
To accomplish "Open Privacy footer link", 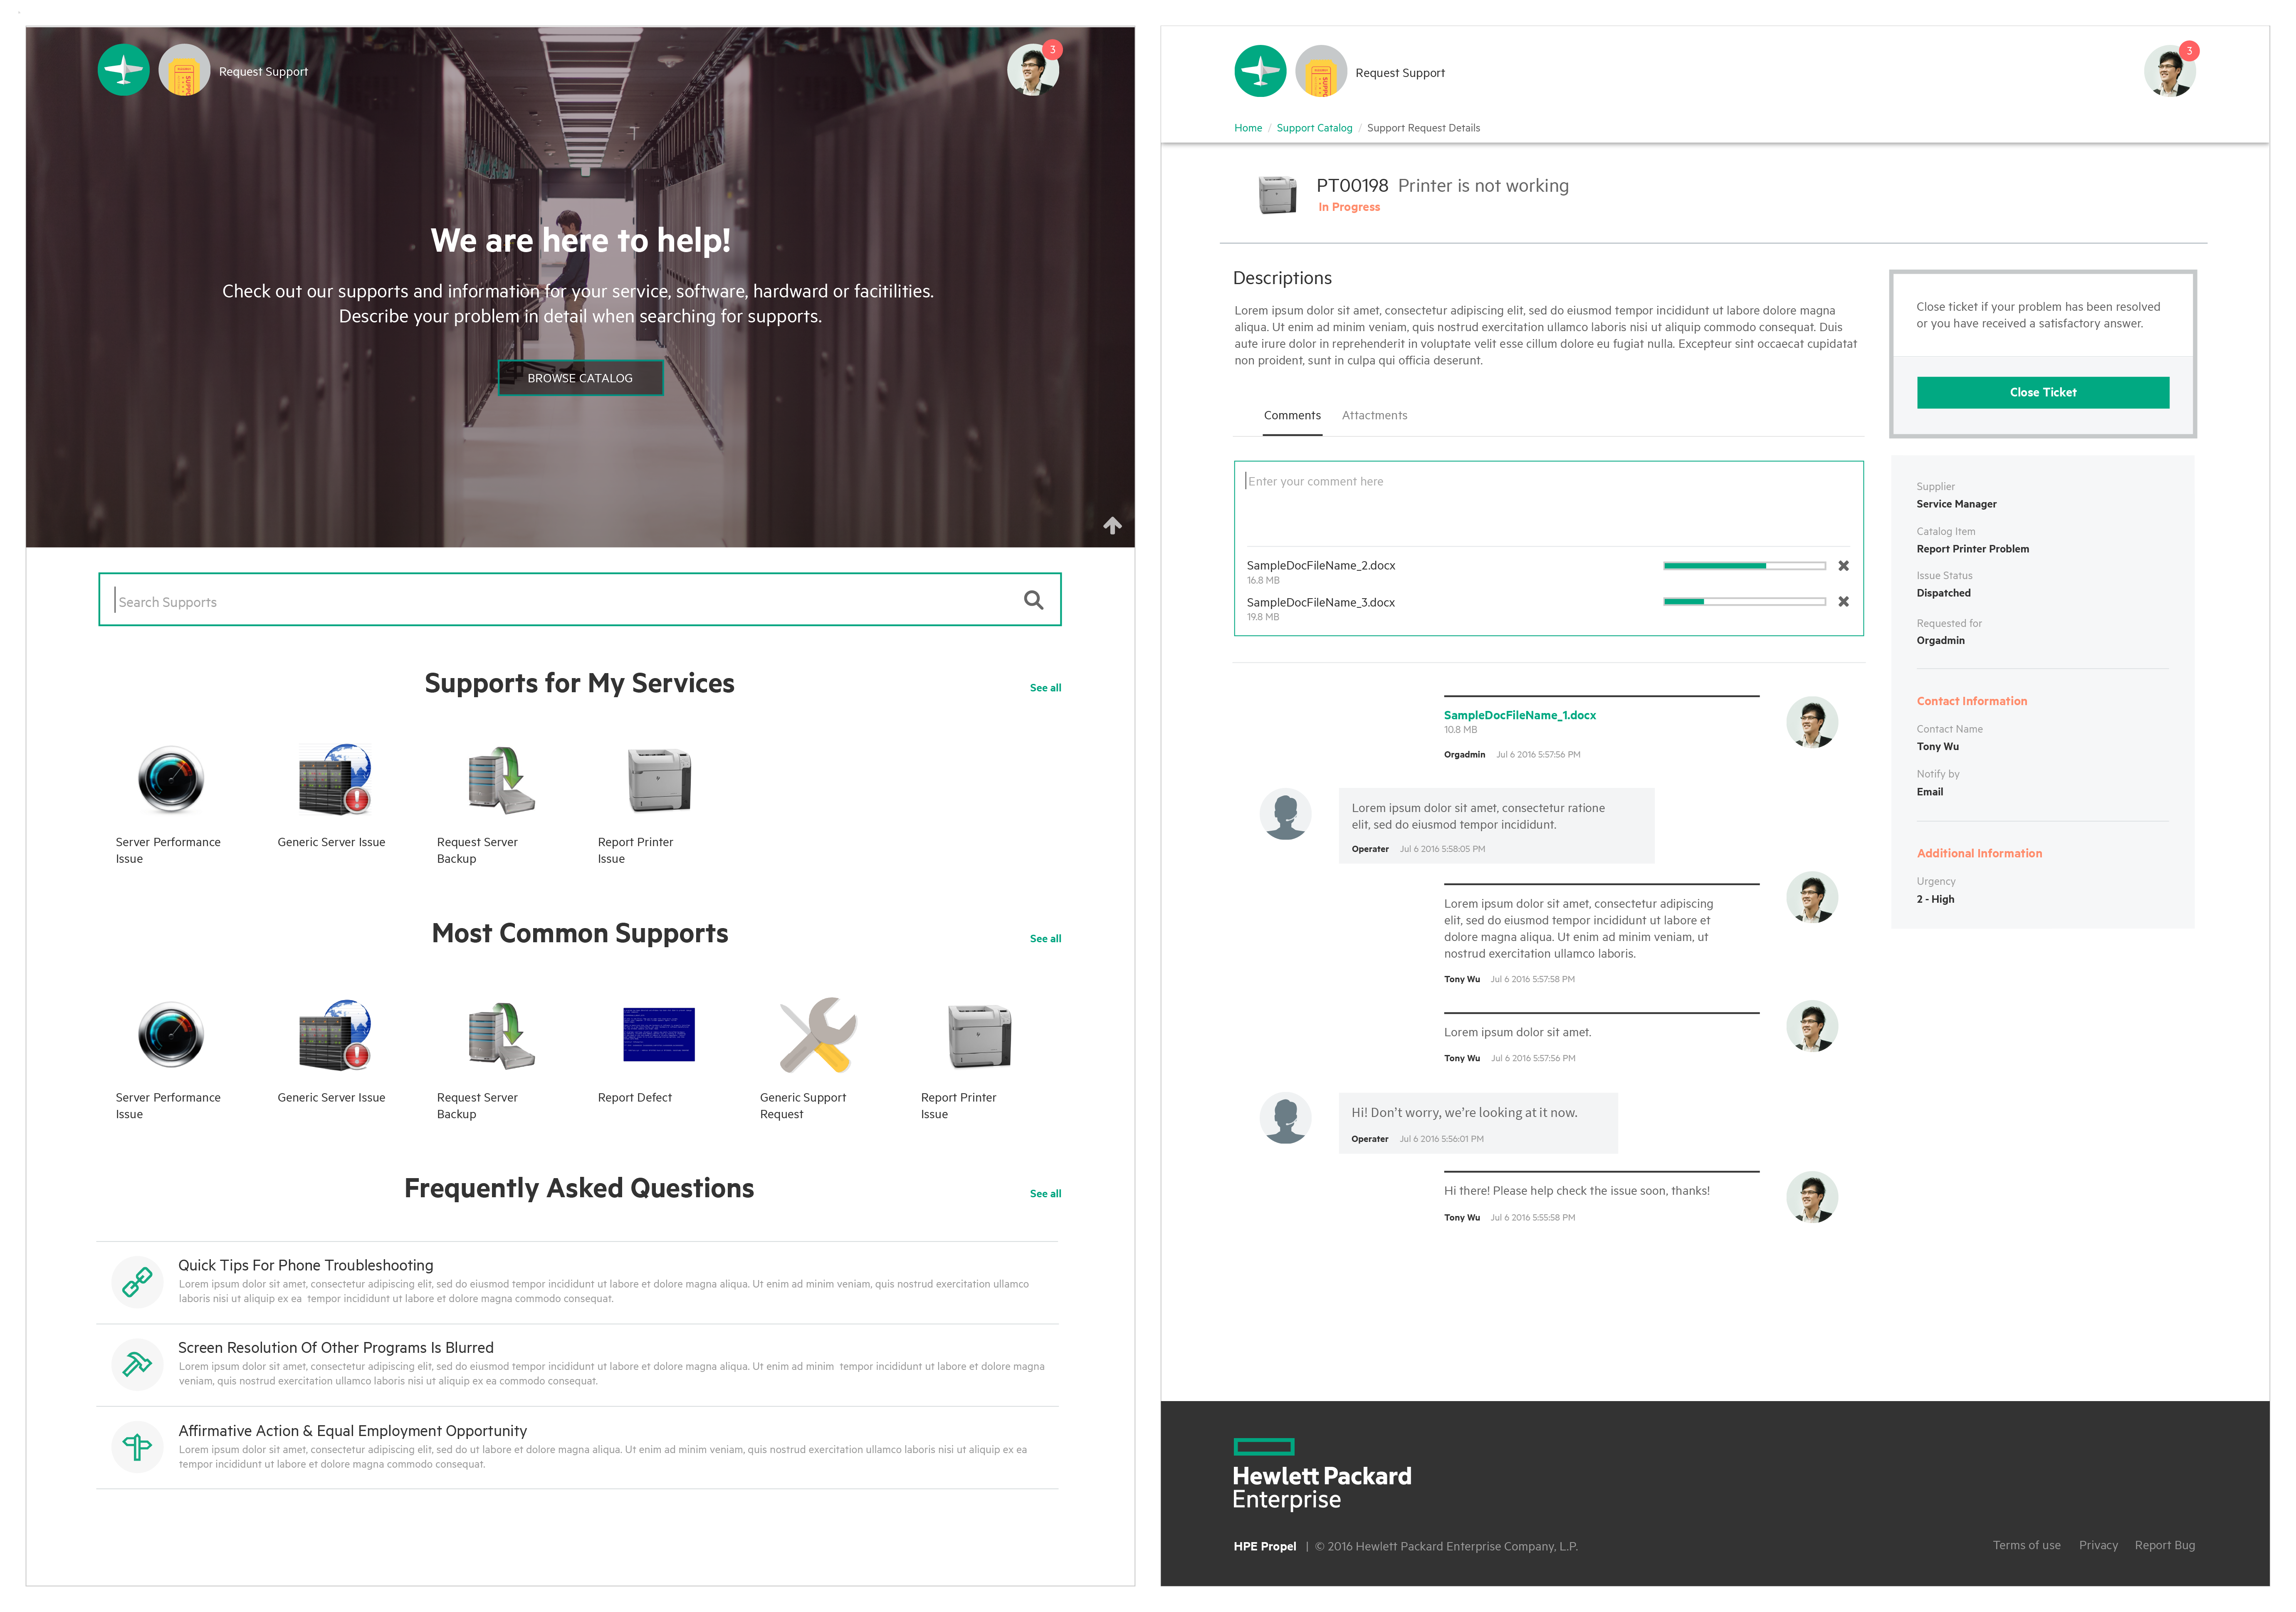I will (2098, 1545).
